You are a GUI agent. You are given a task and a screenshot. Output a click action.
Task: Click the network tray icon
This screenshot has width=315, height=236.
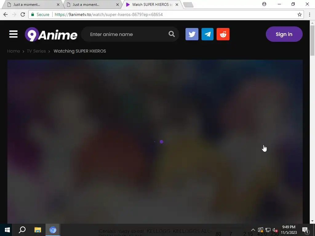click(268, 230)
